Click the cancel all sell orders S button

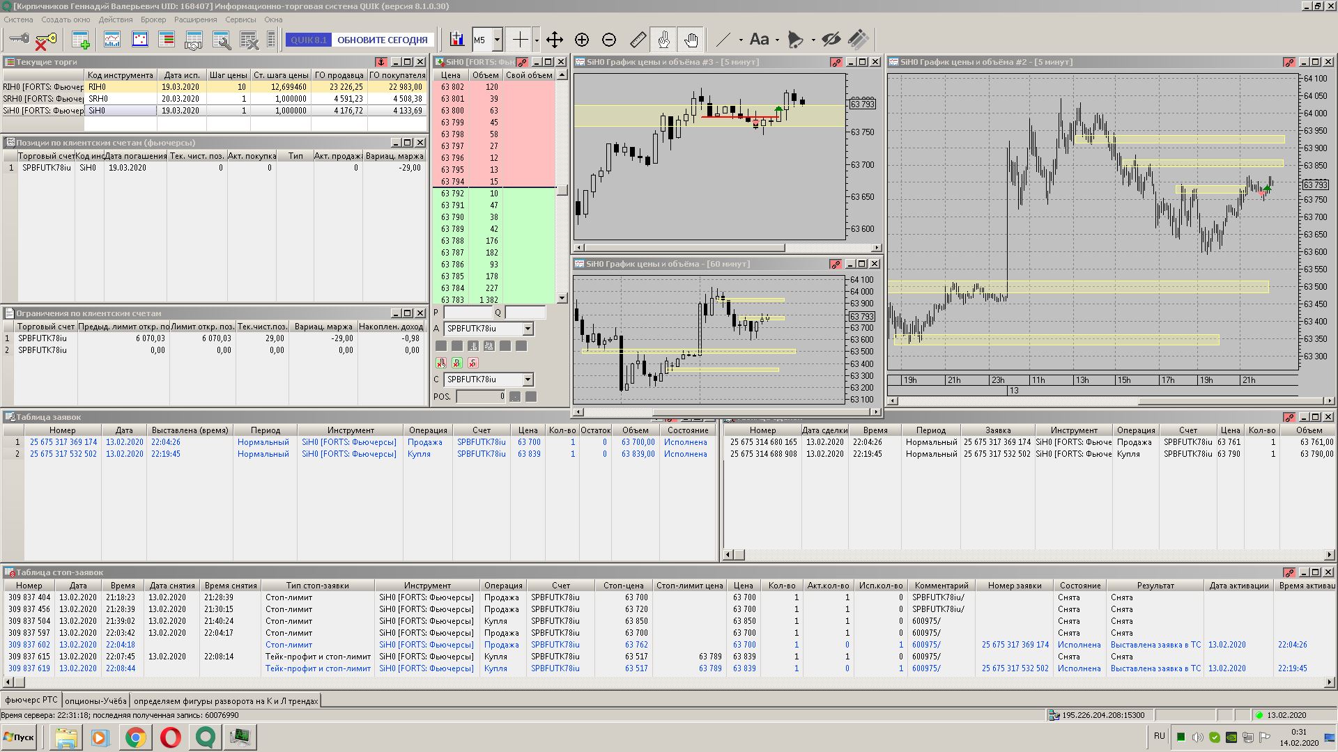tap(473, 363)
